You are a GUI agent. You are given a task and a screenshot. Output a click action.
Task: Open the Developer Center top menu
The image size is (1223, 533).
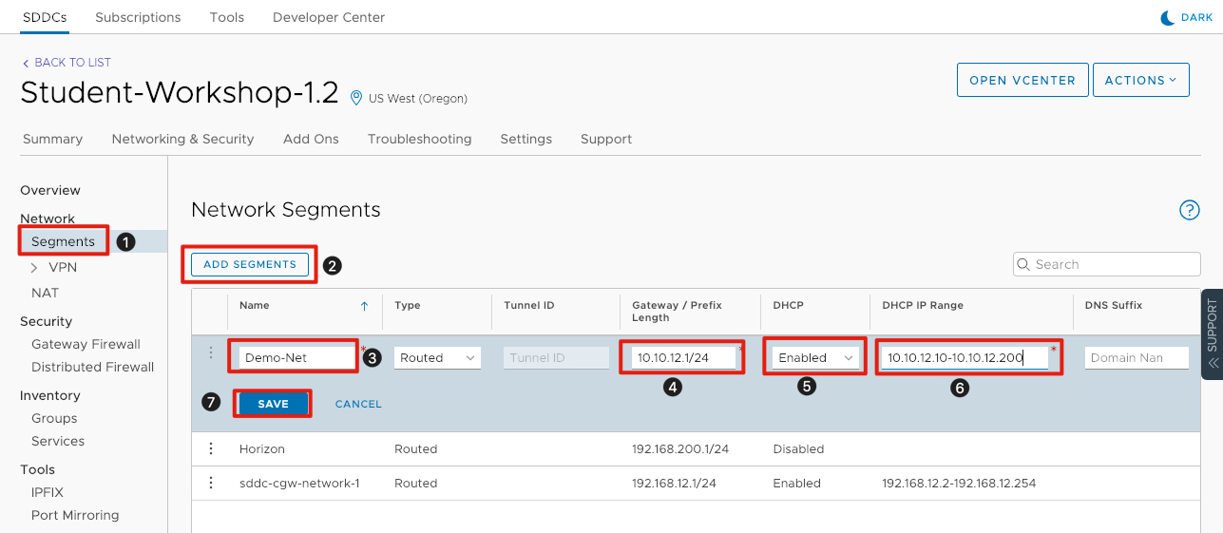329,17
